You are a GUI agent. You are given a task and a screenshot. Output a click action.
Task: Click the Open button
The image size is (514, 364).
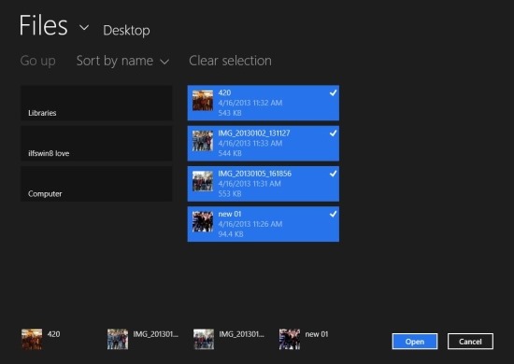click(415, 342)
